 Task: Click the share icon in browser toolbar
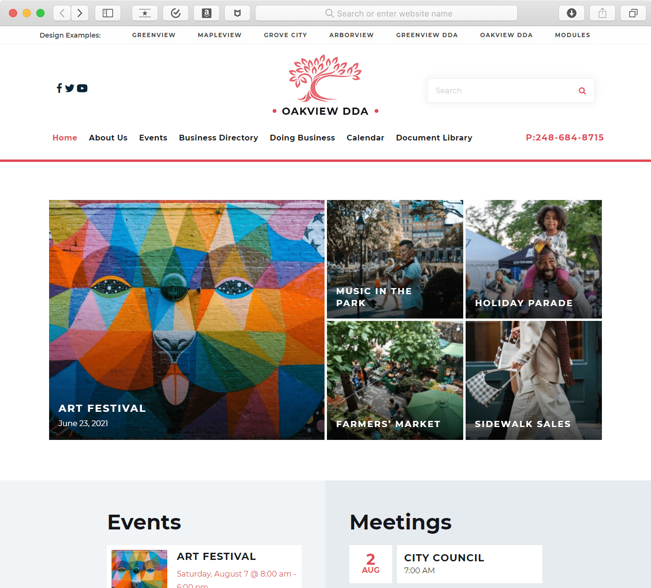[602, 13]
